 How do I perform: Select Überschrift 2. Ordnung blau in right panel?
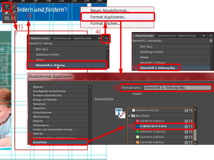coord(171,68)
